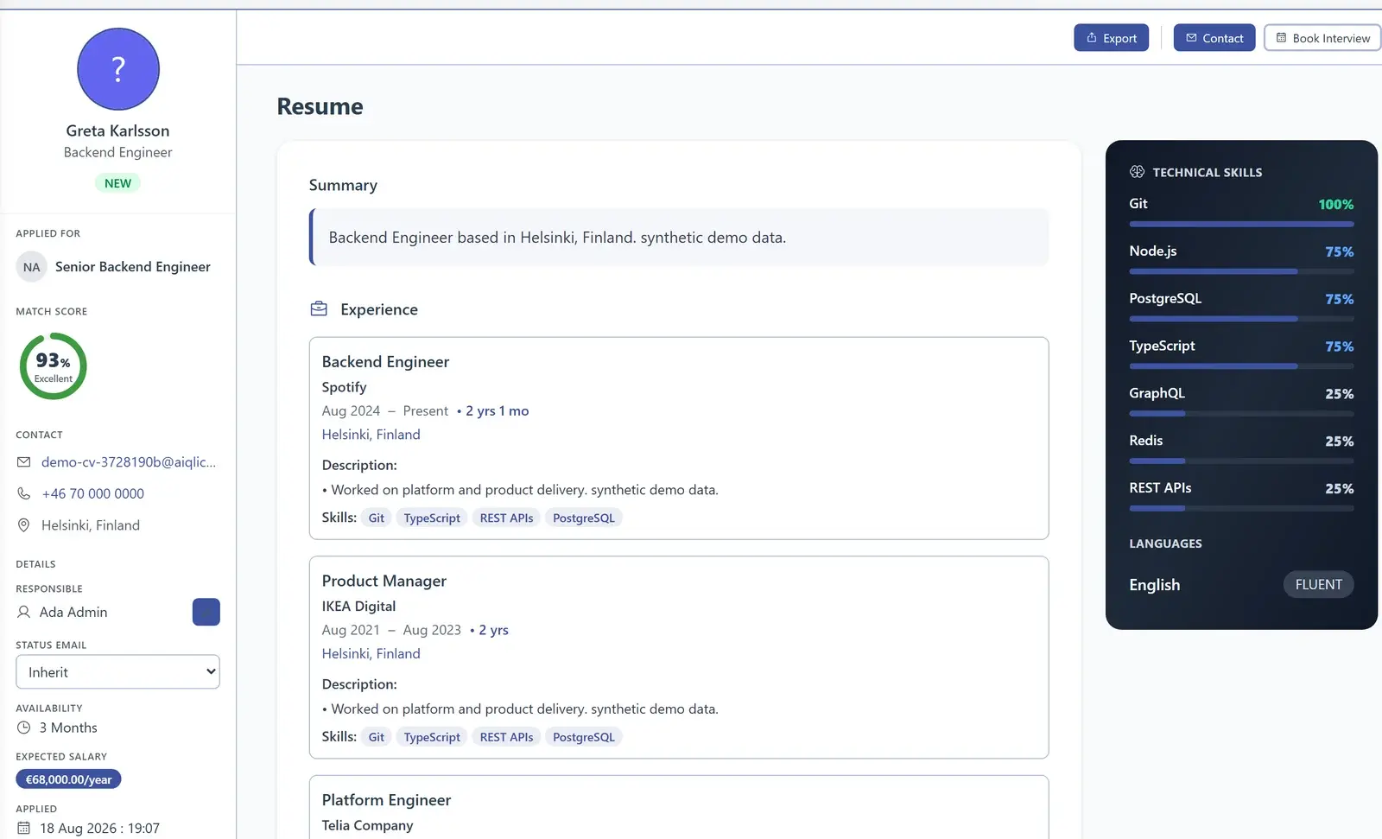Click the location pin icon next to Helsinki

tap(24, 525)
